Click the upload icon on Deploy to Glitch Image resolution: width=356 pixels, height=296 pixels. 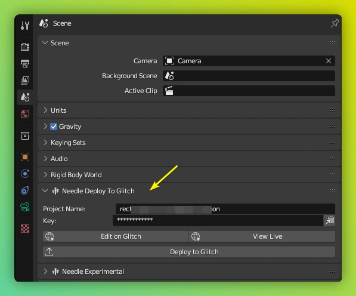point(49,252)
